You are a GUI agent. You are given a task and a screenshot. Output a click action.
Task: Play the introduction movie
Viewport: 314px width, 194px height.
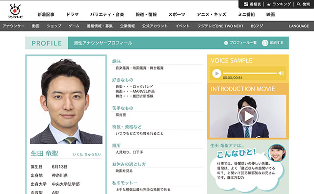click(x=248, y=116)
